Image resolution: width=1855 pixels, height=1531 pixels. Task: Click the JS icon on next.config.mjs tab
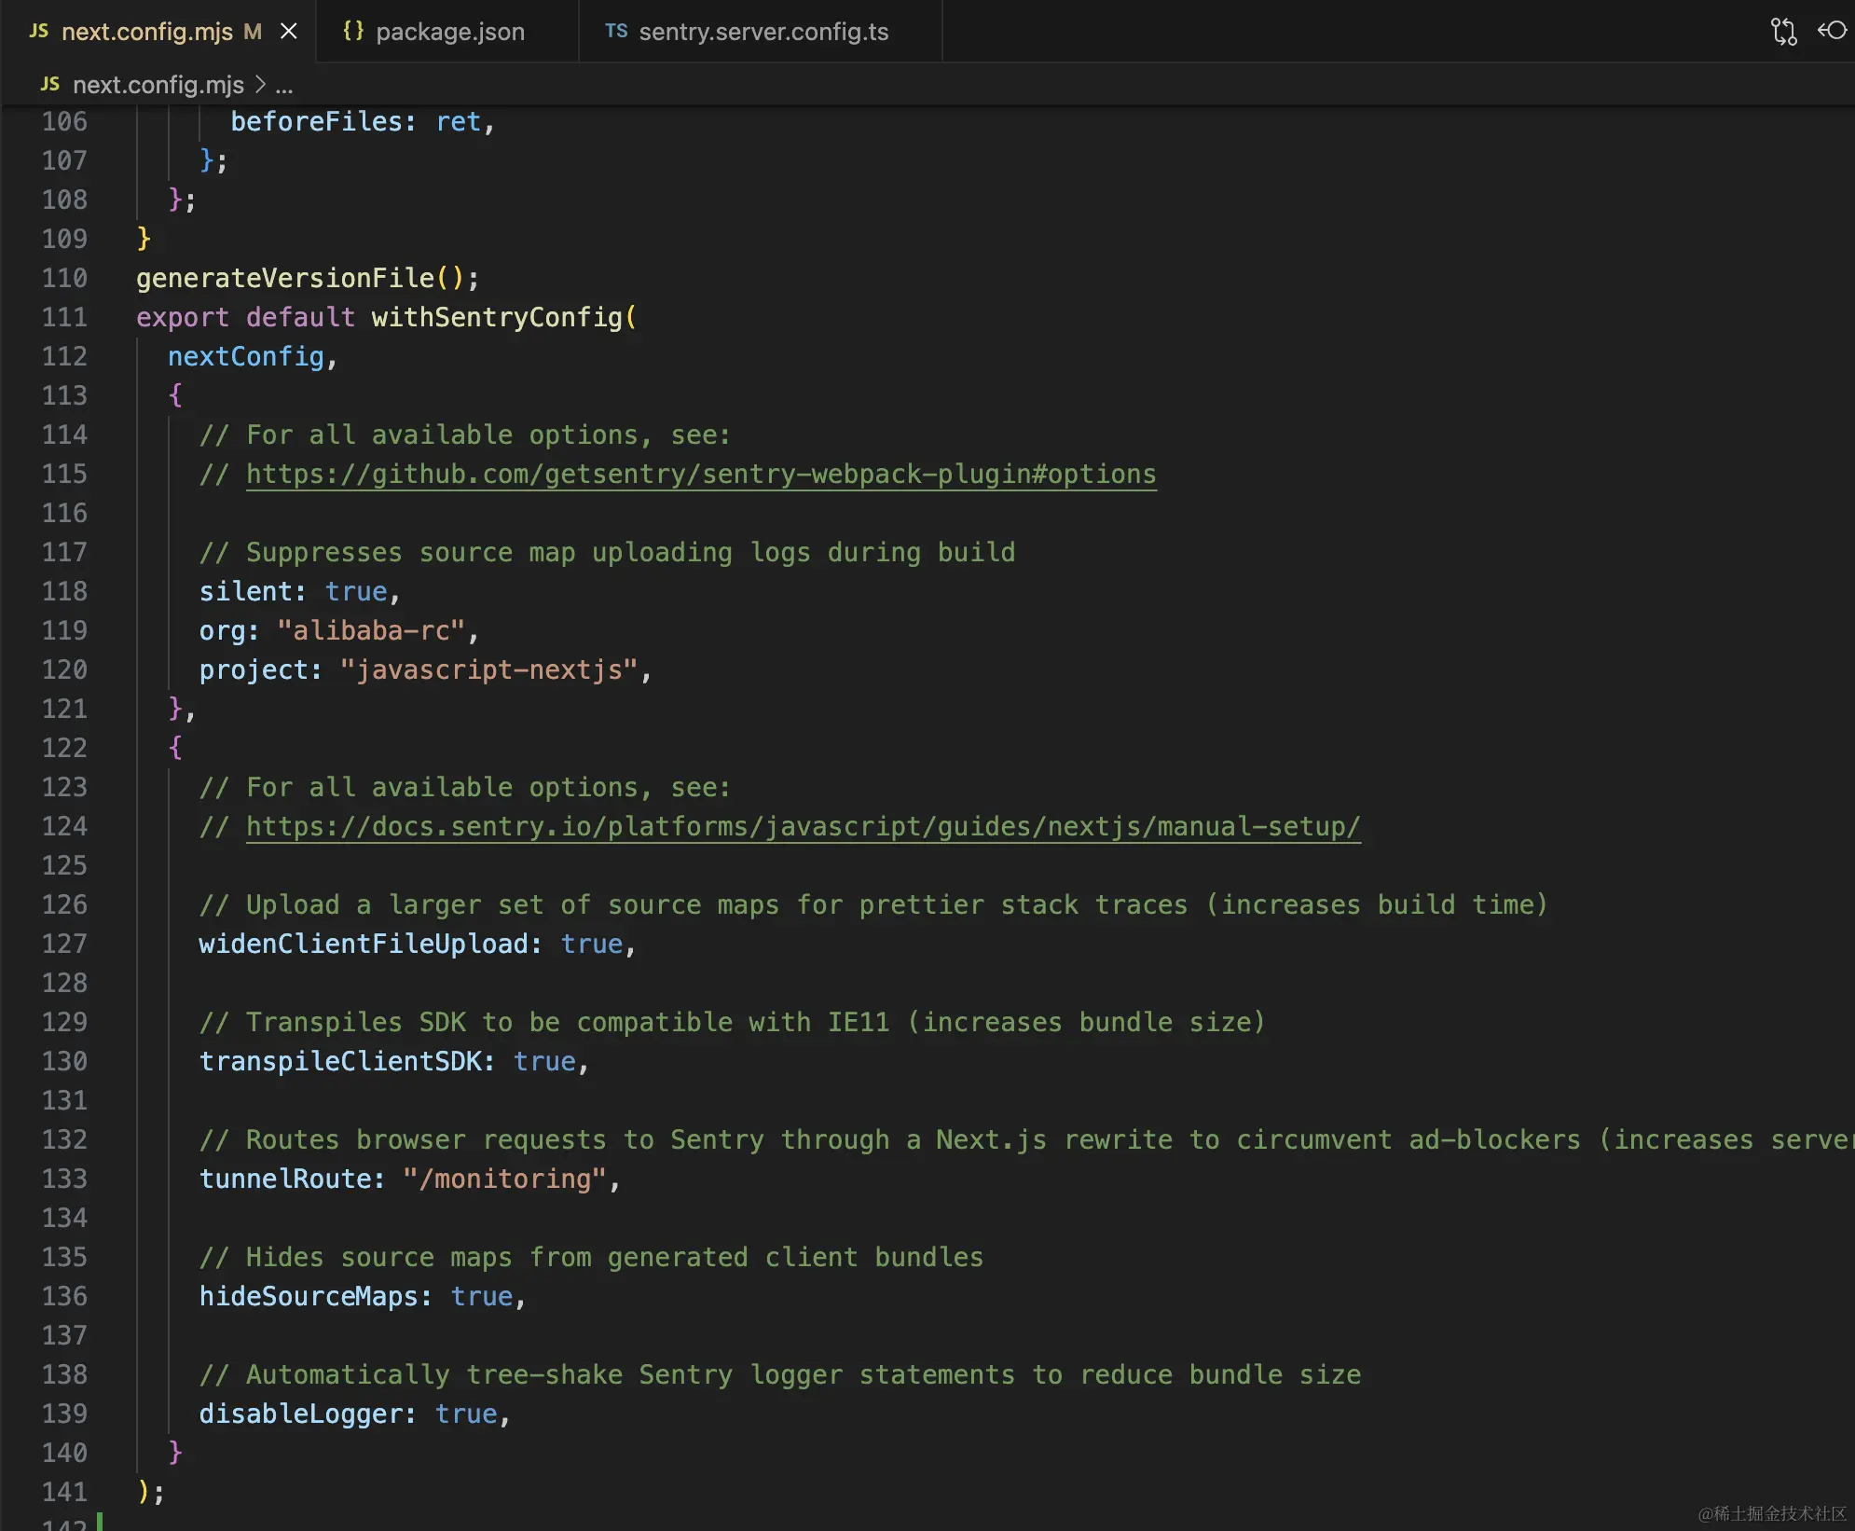(39, 32)
